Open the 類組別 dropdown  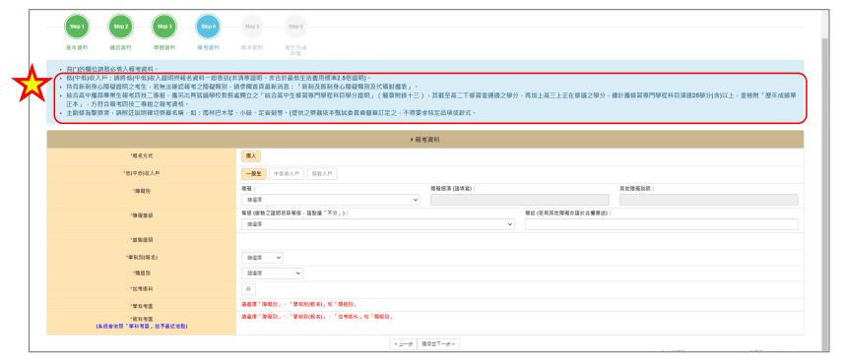[272, 273]
